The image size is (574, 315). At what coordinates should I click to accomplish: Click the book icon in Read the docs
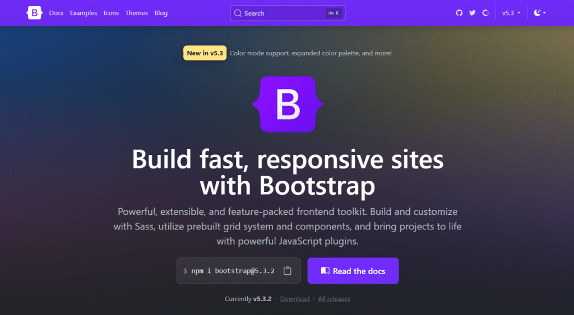(325, 270)
